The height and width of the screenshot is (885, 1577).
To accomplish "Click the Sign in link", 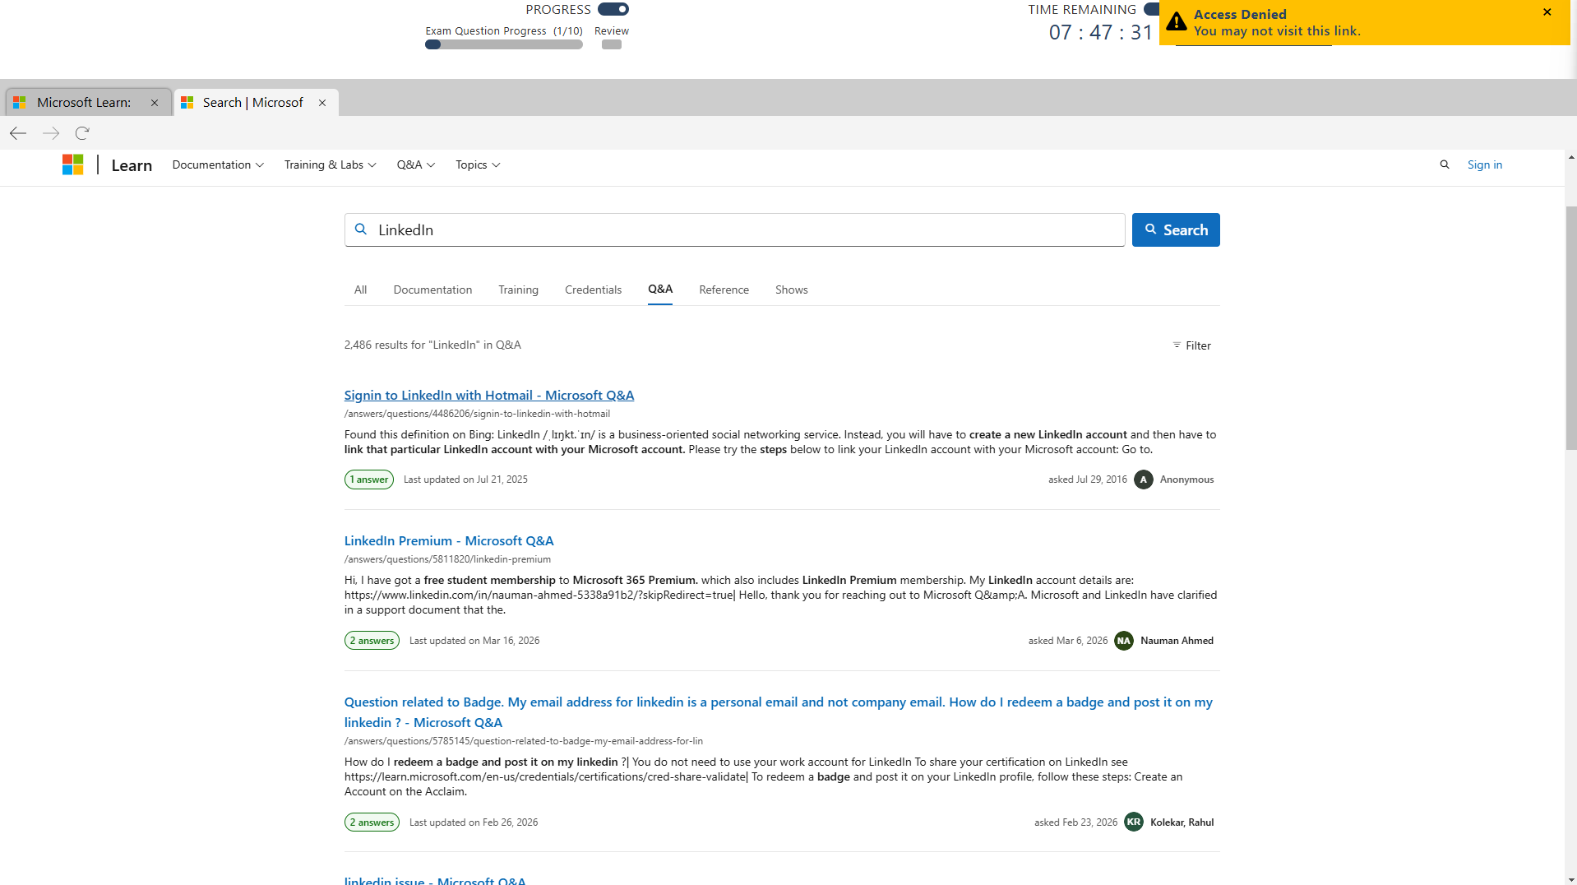I will (1484, 164).
